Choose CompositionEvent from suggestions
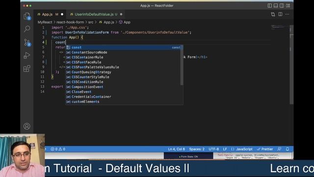The width and height of the screenshot is (314, 177). [x=123, y=87]
